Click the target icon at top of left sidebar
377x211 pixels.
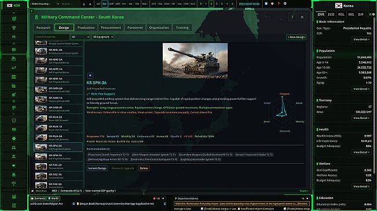coord(14,18)
